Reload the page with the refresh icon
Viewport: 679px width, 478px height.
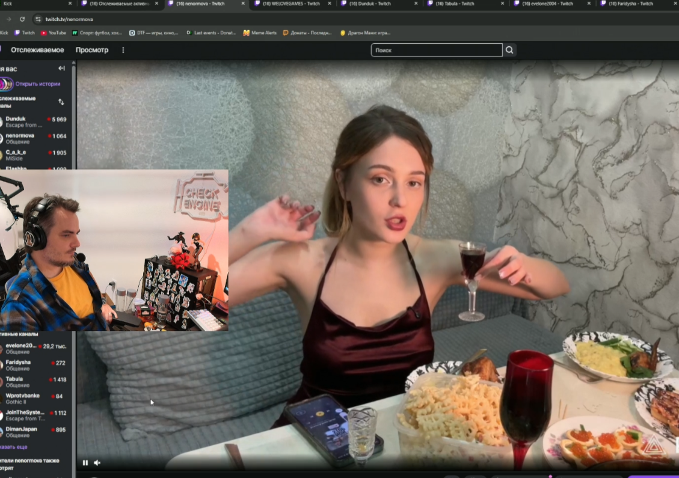click(x=22, y=19)
